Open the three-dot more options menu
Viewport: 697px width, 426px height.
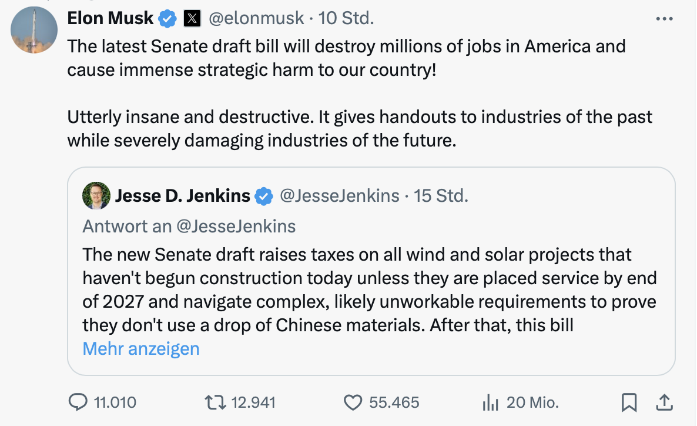point(664,19)
